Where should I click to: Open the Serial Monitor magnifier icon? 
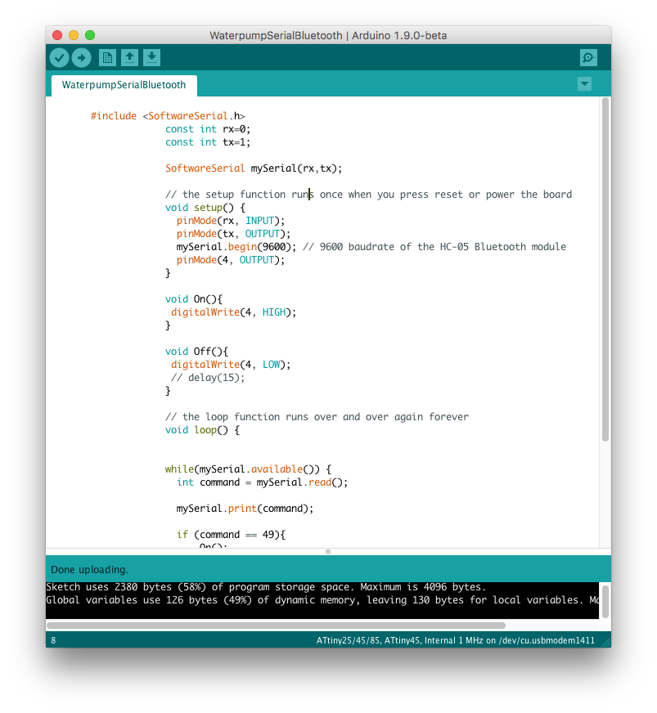588,58
